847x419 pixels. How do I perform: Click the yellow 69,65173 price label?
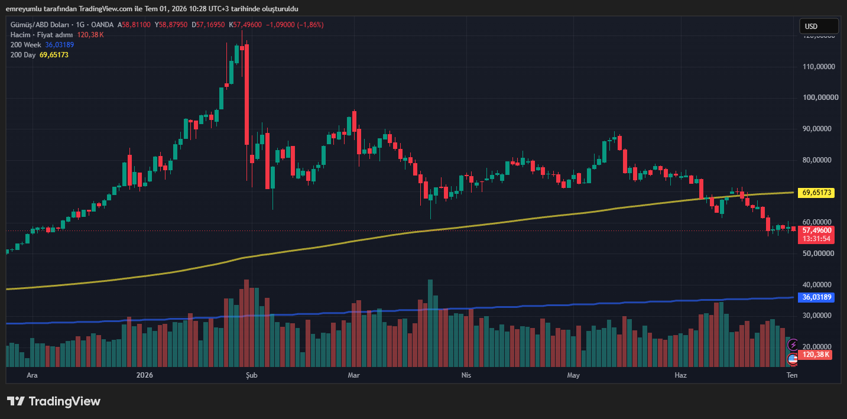[816, 193]
